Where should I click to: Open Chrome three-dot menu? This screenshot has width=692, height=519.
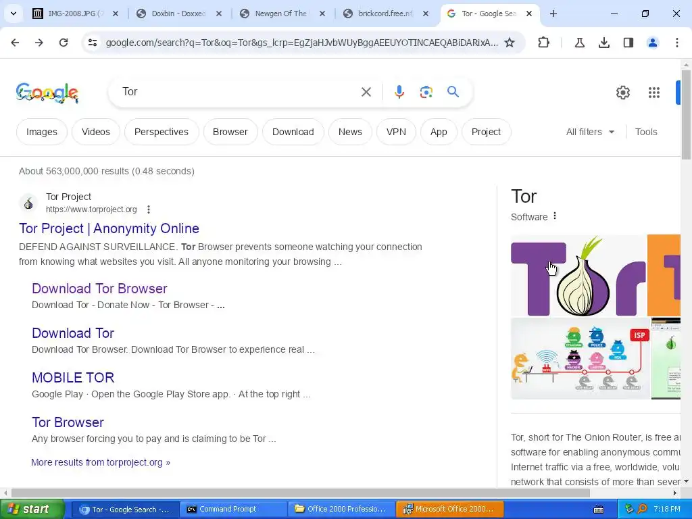pyautogui.click(x=676, y=43)
